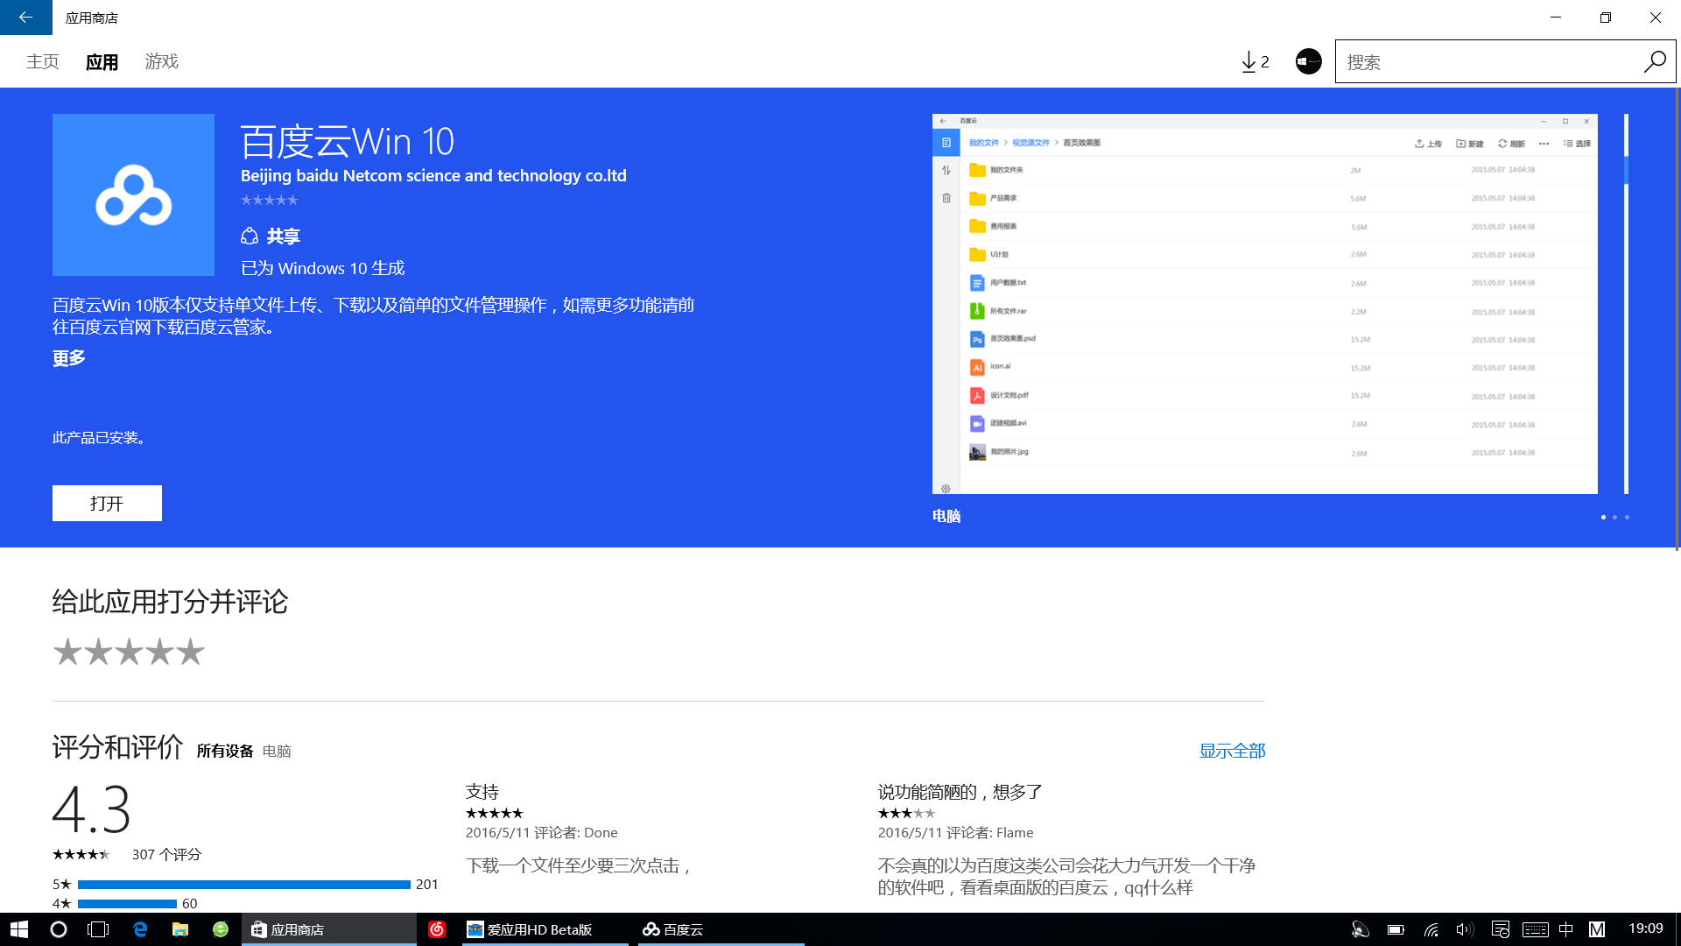Open Edge browser from taskbar
This screenshot has width=1681, height=946.
click(x=140, y=929)
